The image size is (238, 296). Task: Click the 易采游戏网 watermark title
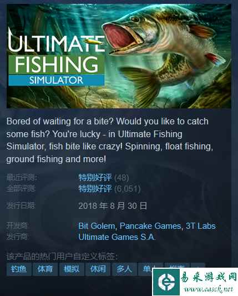tap(209, 277)
